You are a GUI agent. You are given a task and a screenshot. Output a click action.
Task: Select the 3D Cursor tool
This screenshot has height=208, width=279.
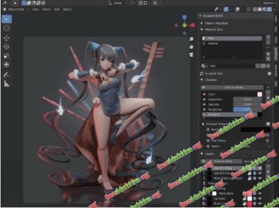(x=7, y=28)
